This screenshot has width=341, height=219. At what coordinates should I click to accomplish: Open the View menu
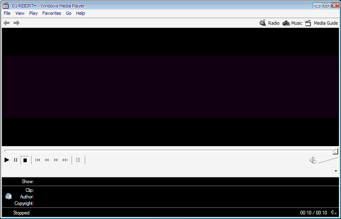[20, 13]
